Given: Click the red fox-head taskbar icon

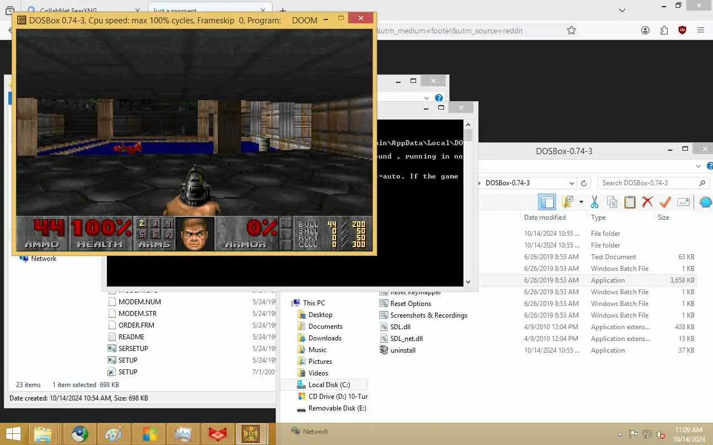Looking at the screenshot, I should (x=217, y=434).
